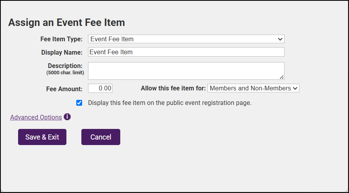Screen dimensions: 349x193
Task: Click the "Allow this fee item for:" label
Action: pos(173,88)
